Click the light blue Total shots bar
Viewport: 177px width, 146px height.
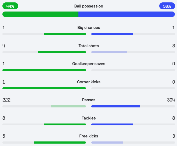coord(109,52)
